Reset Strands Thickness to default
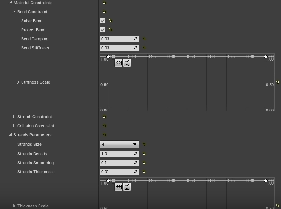The height and width of the screenshot is (209, 281). pyautogui.click(x=144, y=172)
